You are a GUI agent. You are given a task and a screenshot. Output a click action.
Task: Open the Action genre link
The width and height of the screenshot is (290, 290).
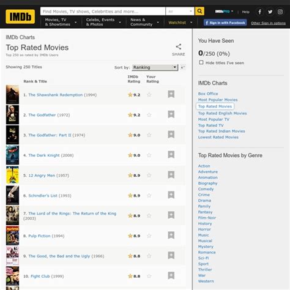(204, 166)
